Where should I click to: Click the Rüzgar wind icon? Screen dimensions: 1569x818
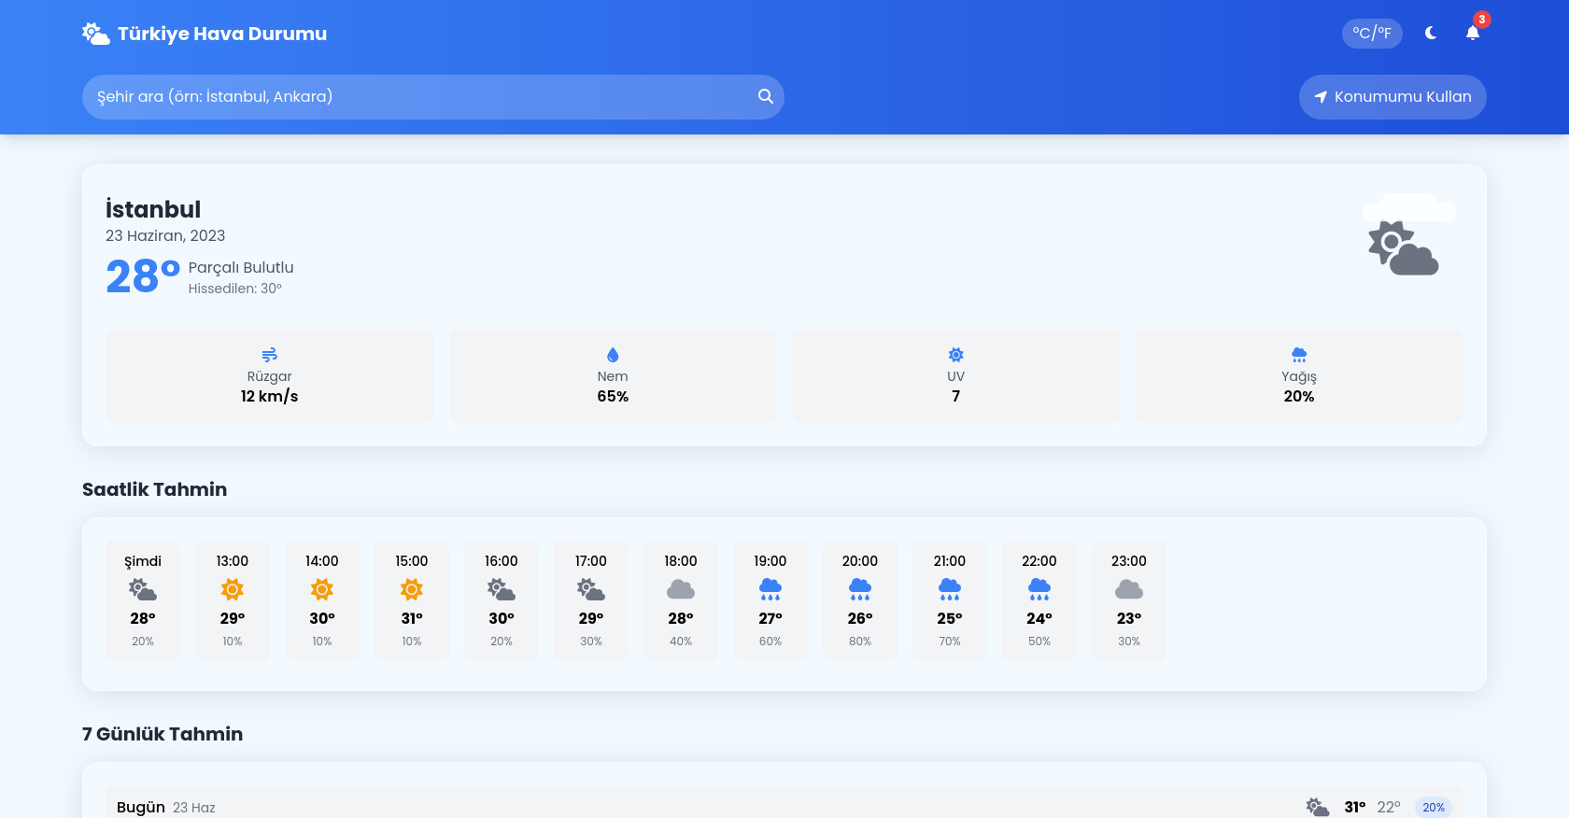click(x=269, y=355)
